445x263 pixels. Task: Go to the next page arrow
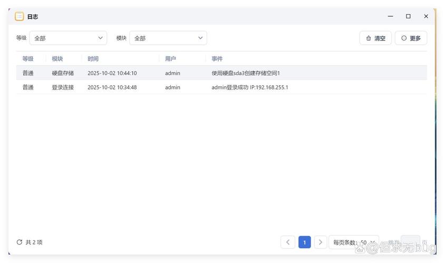(321, 242)
